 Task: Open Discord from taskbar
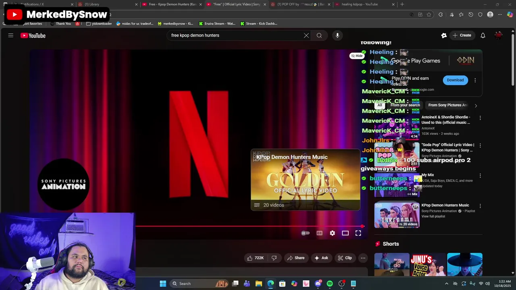point(318,284)
